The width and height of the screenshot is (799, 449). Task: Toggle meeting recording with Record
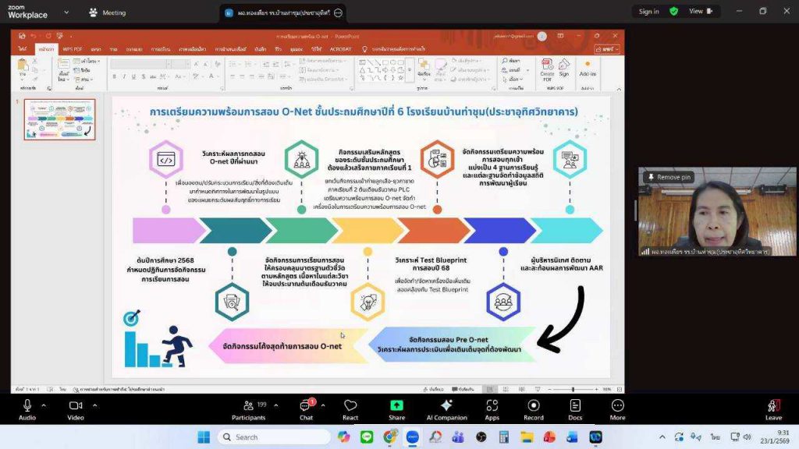click(x=534, y=408)
